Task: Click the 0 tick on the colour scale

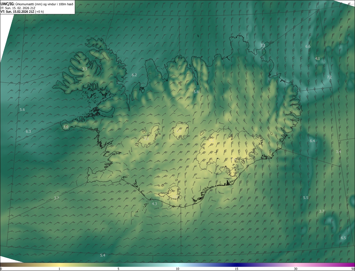Action: [1, 269]
